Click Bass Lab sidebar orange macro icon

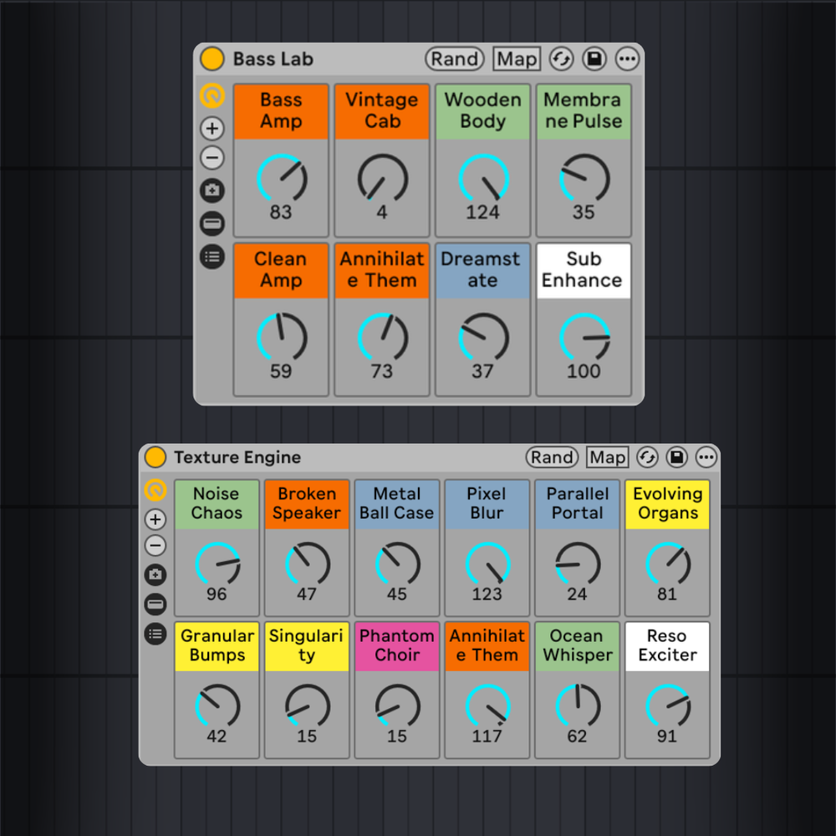(x=212, y=97)
